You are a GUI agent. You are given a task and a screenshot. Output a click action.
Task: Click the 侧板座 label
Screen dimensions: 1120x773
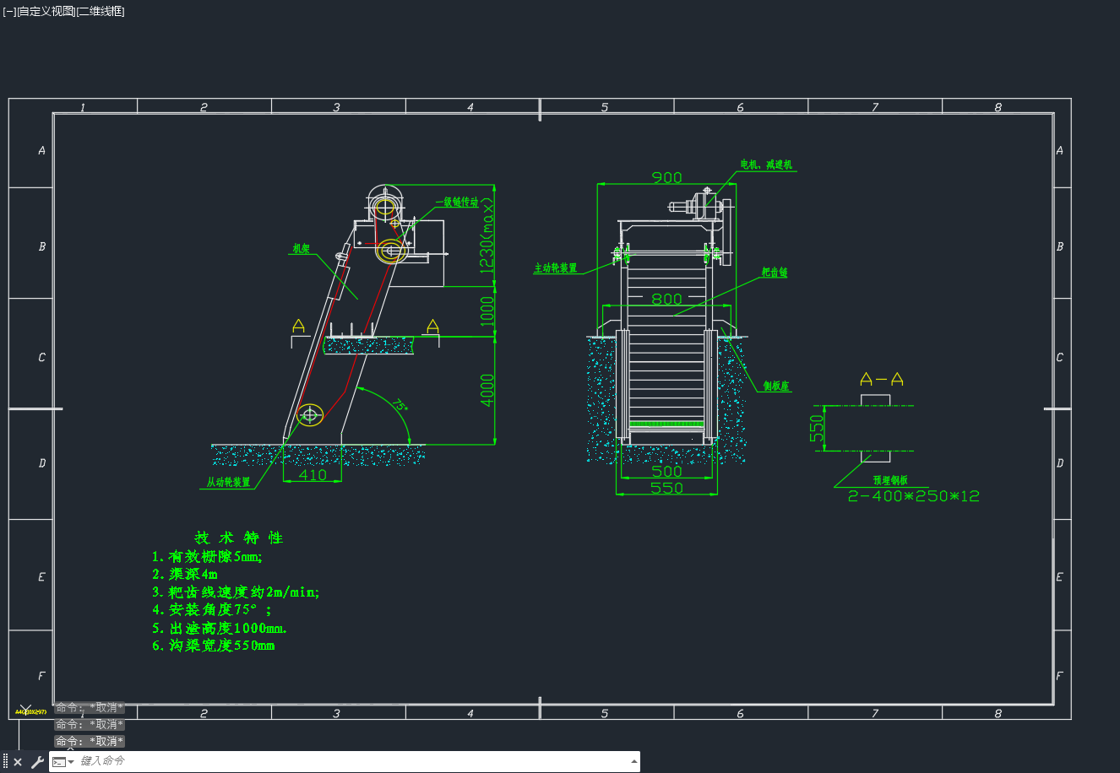point(776,386)
